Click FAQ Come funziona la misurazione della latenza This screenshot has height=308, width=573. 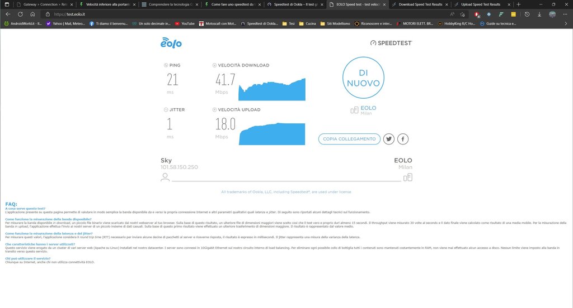pyautogui.click(x=49, y=233)
